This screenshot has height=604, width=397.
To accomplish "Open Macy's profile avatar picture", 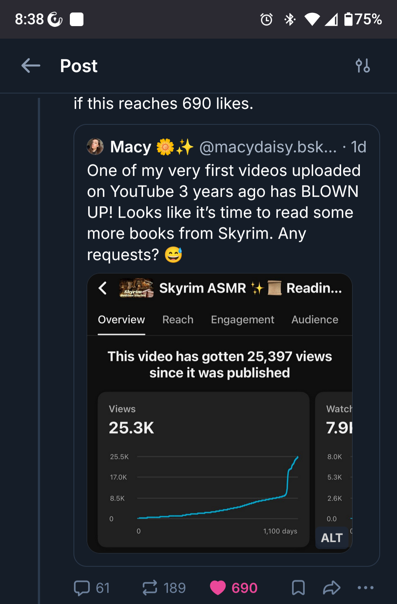I will [x=95, y=147].
